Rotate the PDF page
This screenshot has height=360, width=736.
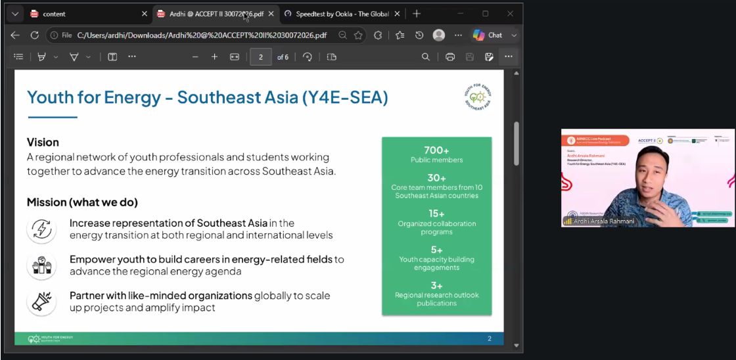pyautogui.click(x=308, y=56)
